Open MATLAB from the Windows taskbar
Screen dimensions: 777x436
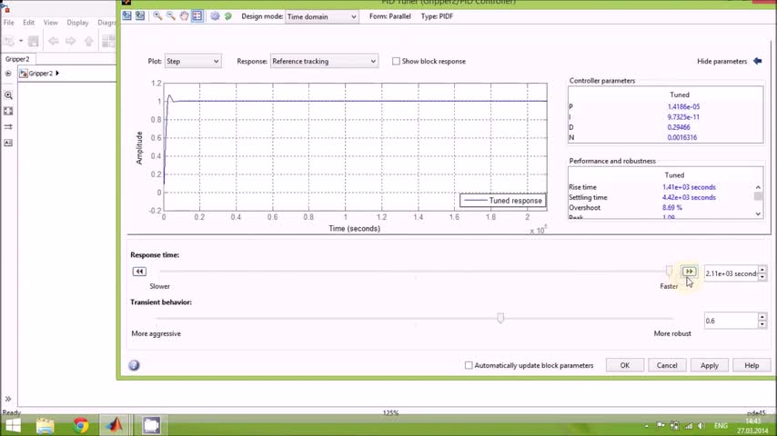[115, 425]
